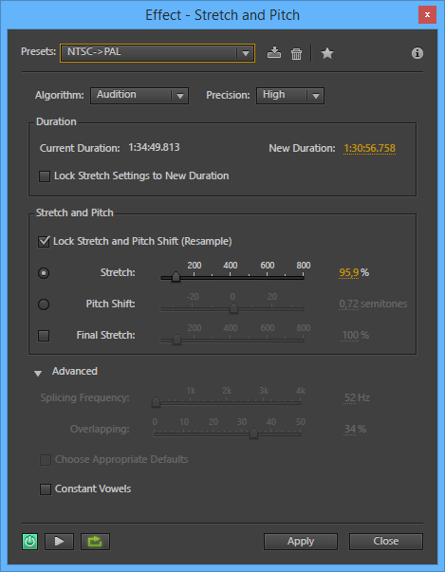Toggle the green loop playback icon
Screen dimensions: 445x572
pos(95,542)
